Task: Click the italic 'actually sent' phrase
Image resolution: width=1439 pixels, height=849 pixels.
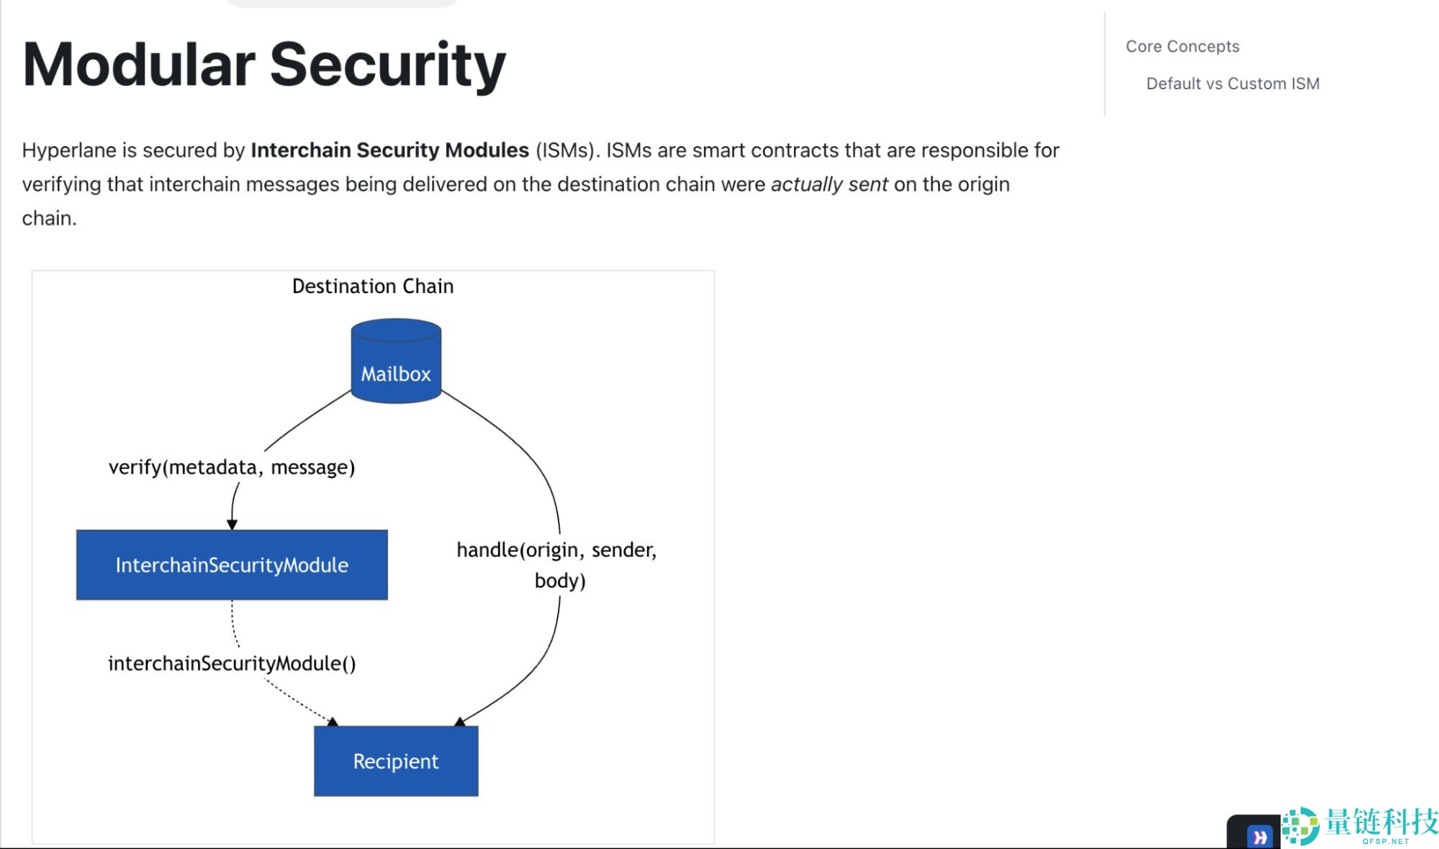Action: 829,184
